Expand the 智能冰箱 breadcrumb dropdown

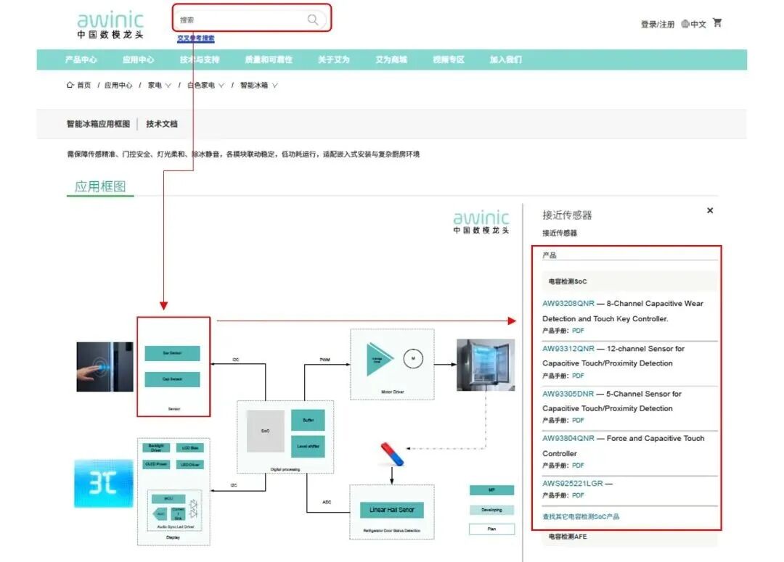point(274,86)
